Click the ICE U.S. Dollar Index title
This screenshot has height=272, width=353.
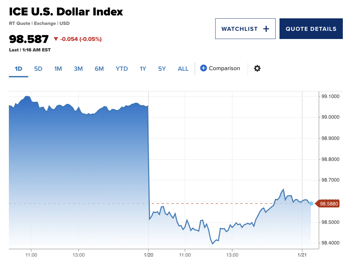point(66,12)
